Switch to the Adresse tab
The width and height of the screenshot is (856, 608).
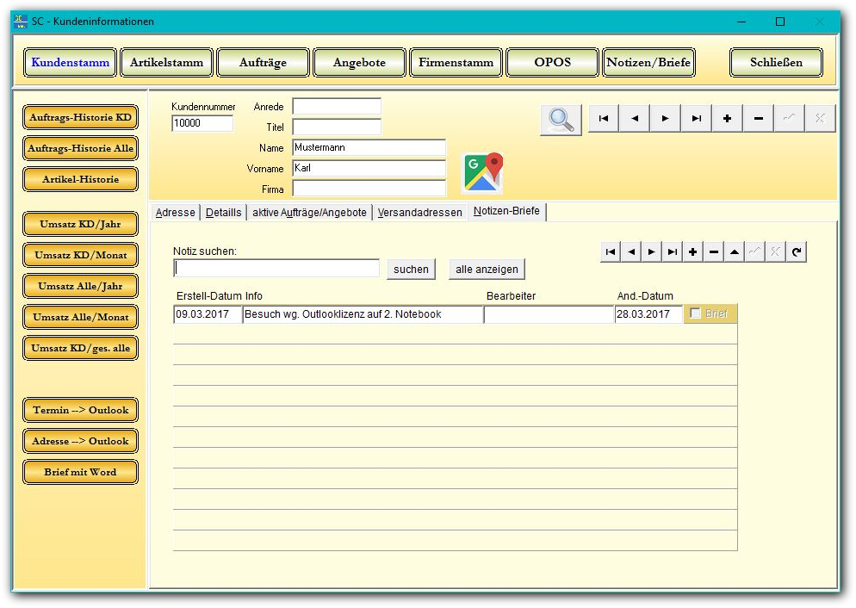coord(175,213)
